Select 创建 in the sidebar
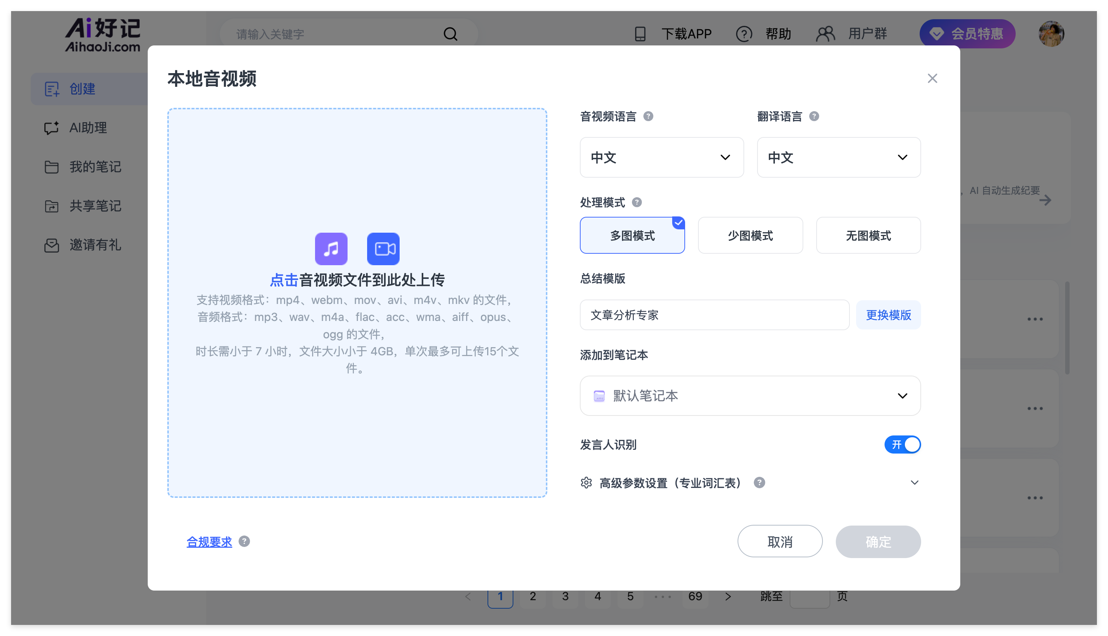1108x636 pixels. pos(89,89)
